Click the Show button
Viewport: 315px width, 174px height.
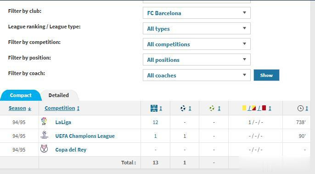266,75
